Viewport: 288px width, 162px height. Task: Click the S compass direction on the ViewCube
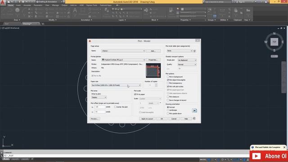274,50
